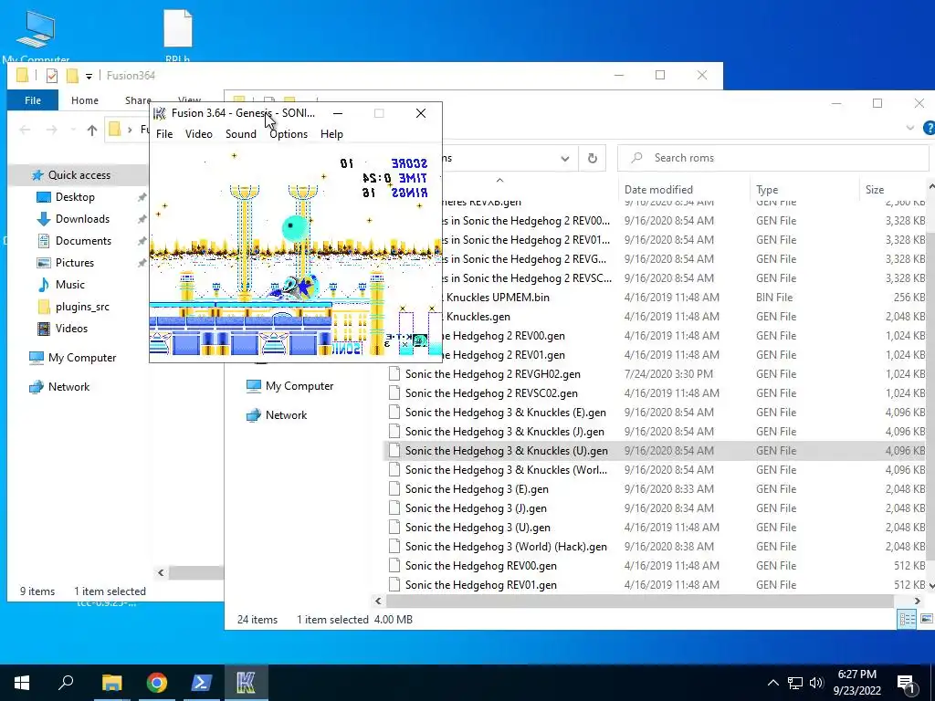Select Sonic the Hedgehog REV01.gen file

[480, 585]
